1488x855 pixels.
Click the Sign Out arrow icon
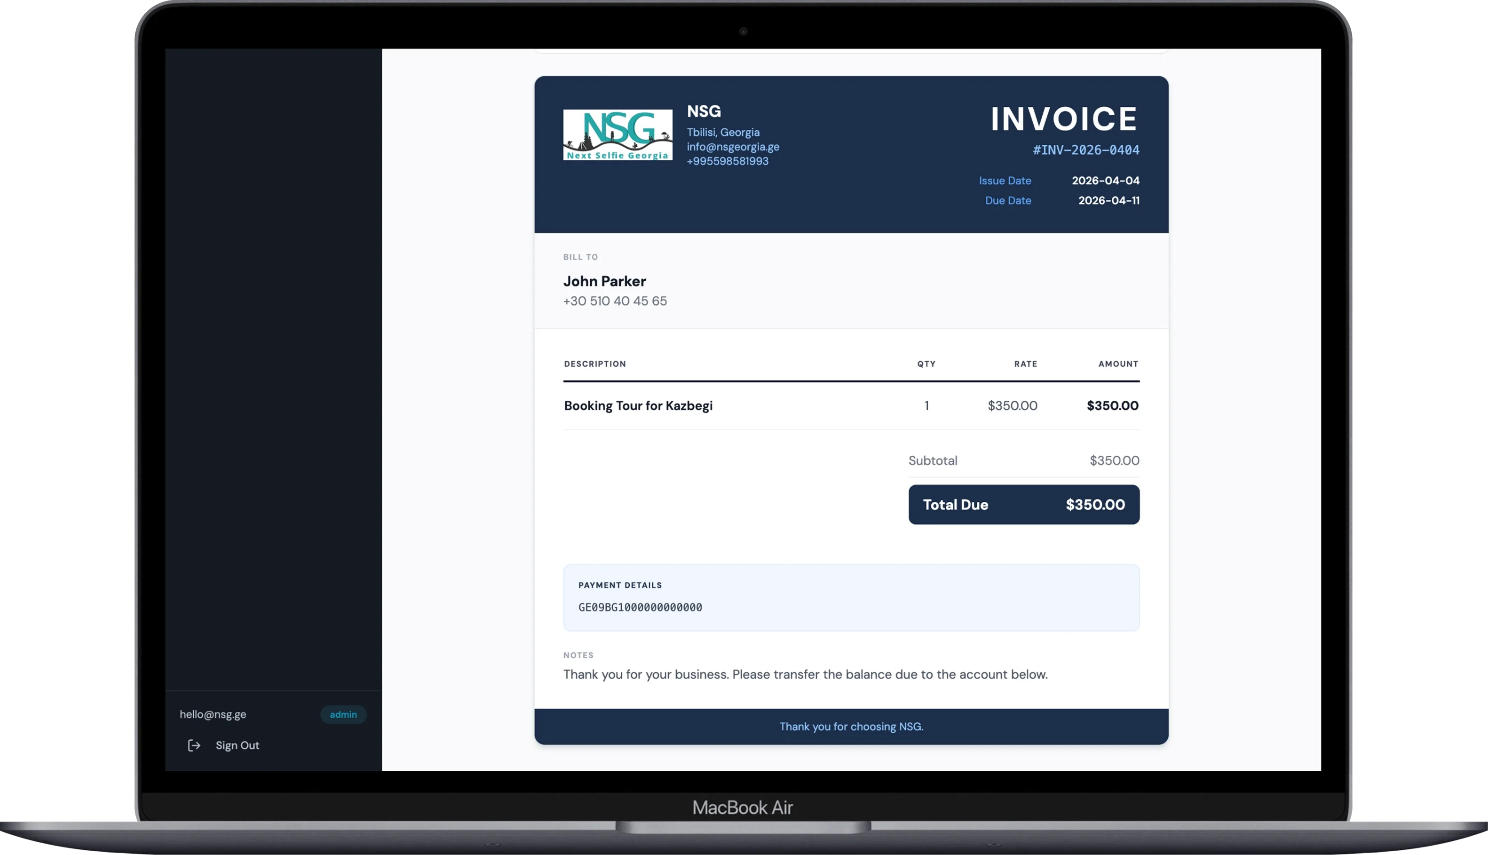tap(194, 745)
